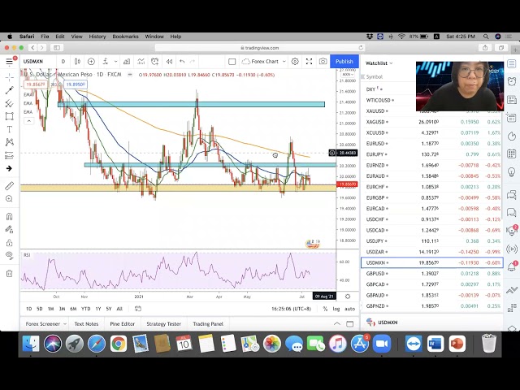Open the Bookmarks menu in Safari

(125, 37)
